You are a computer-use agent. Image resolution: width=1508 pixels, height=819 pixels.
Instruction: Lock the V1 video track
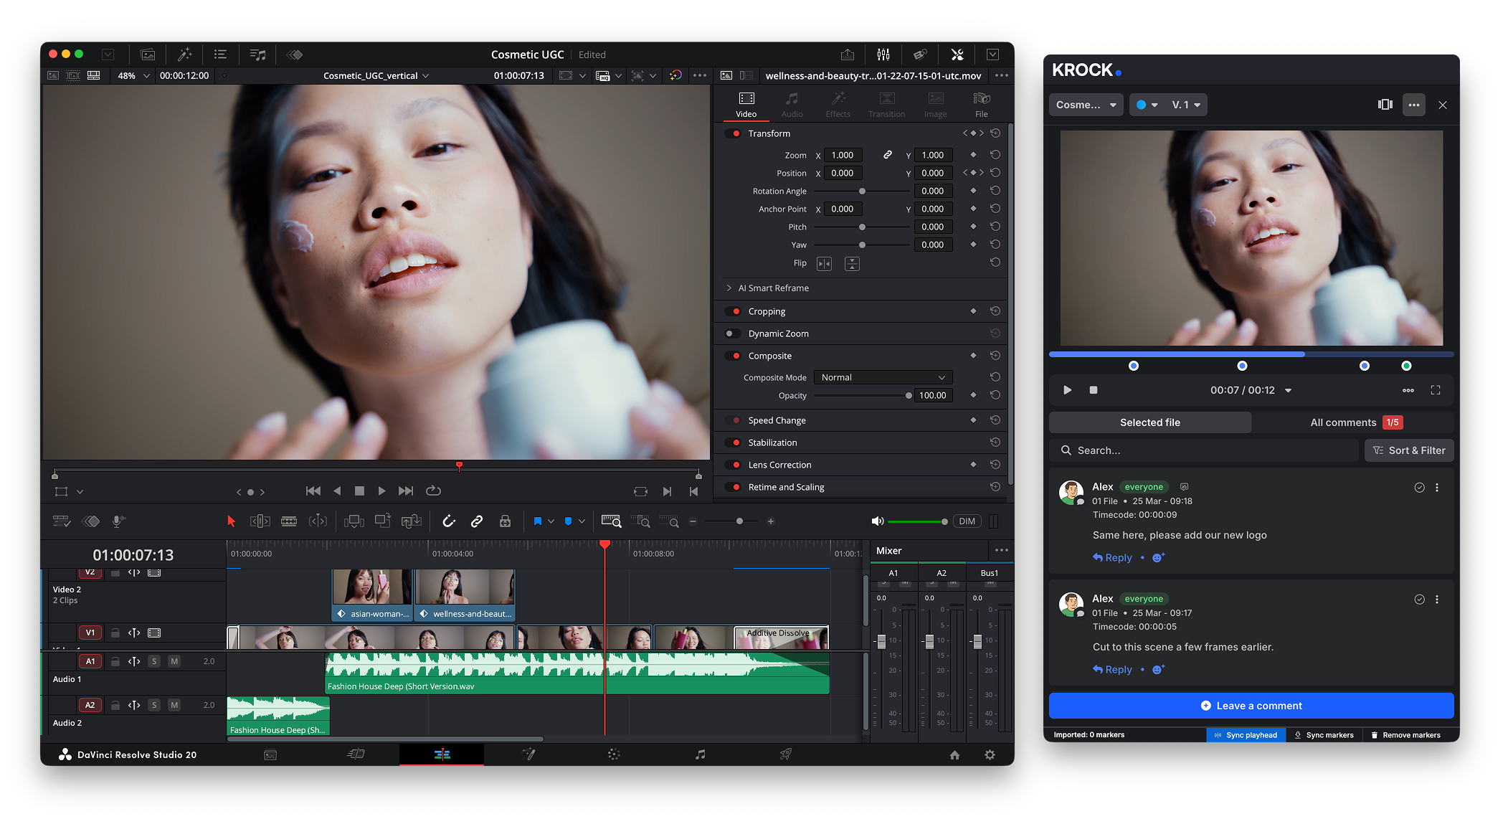(115, 633)
